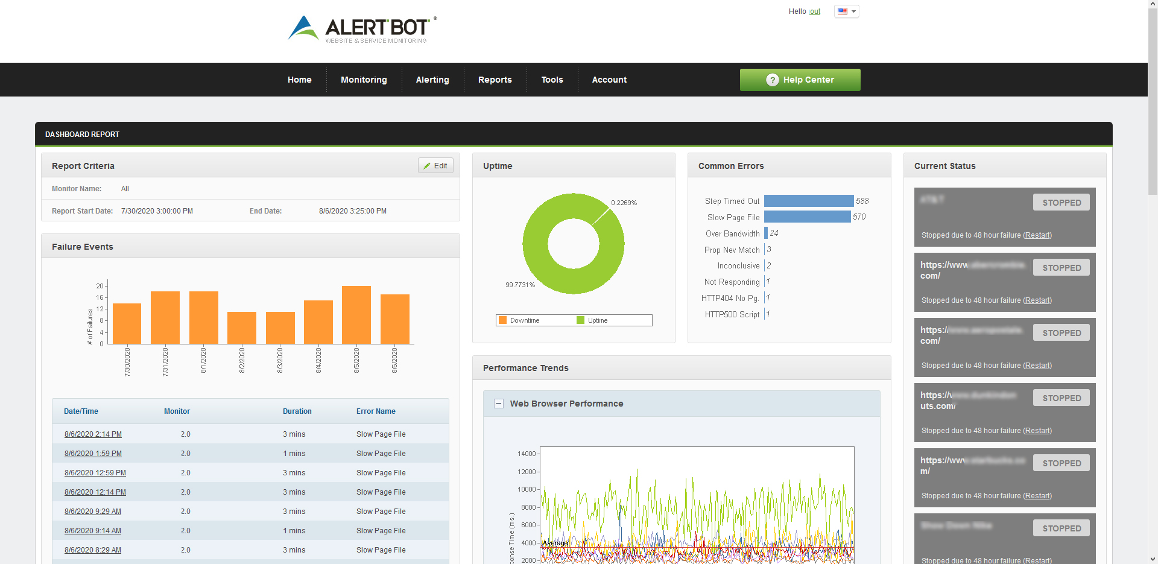Click the AlertBot logo
Image resolution: width=1158 pixels, height=564 pixels.
tap(362, 29)
